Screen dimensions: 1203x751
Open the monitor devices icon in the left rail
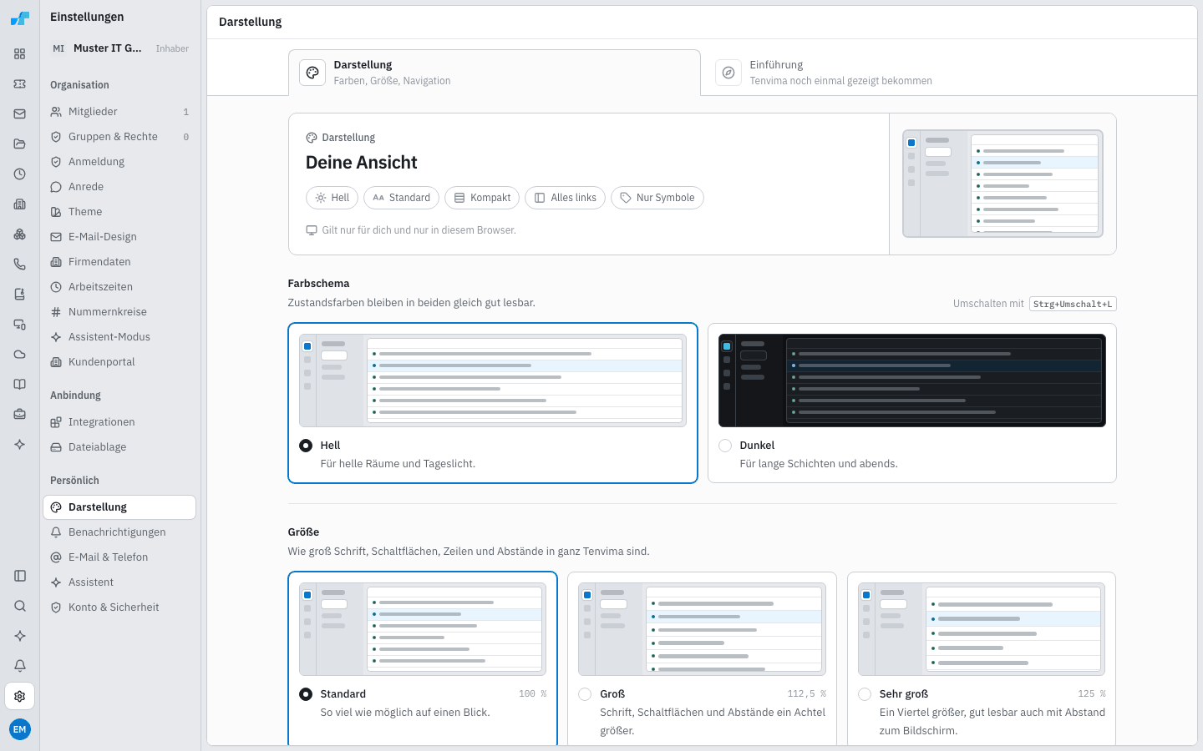click(x=20, y=325)
